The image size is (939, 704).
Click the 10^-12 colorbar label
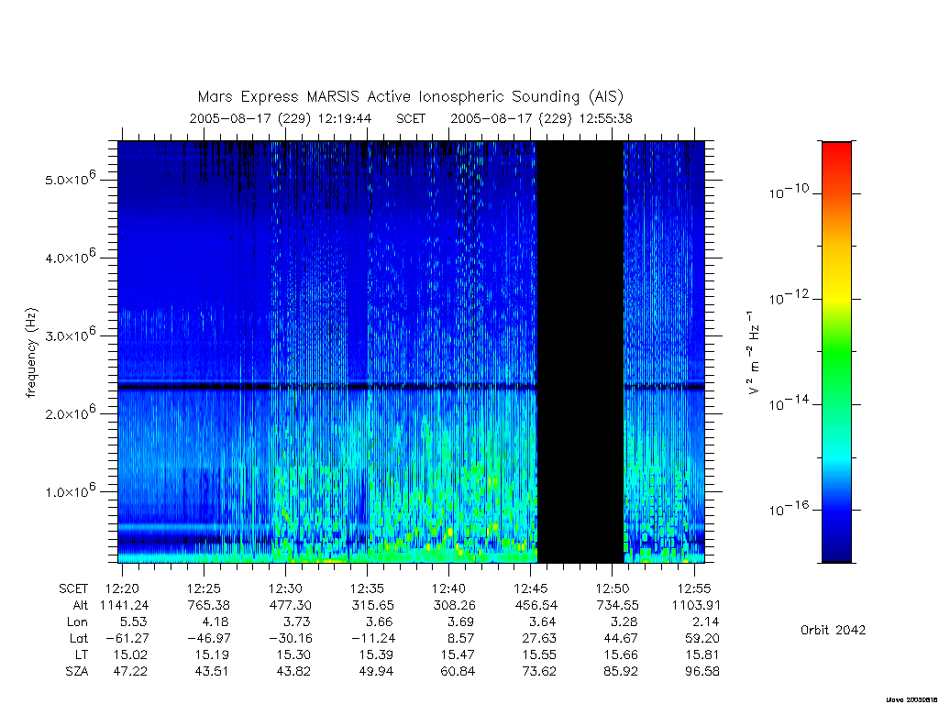pyautogui.click(x=788, y=298)
